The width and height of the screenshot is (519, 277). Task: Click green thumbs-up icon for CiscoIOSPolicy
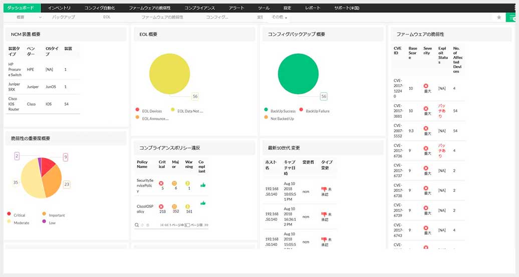click(203, 202)
